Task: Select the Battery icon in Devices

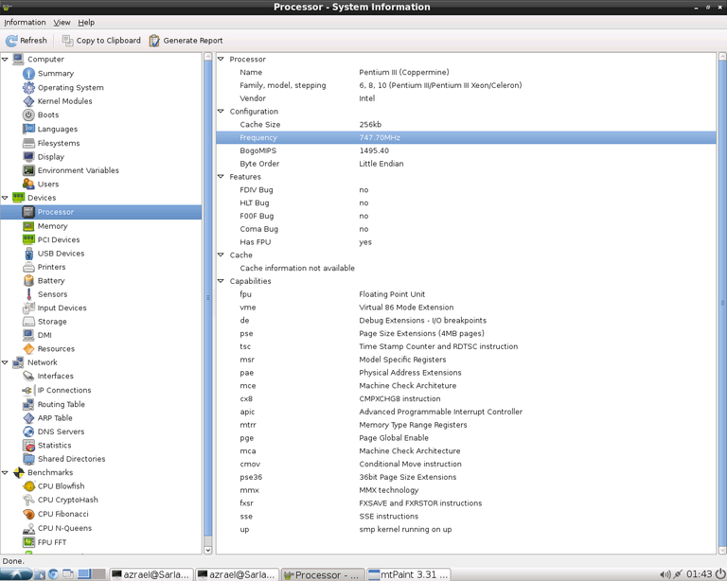Action: coord(28,281)
